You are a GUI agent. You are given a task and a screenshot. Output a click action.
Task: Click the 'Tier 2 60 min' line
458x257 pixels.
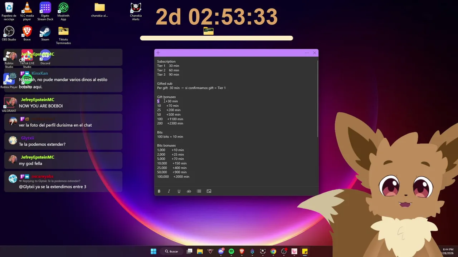click(x=168, y=70)
